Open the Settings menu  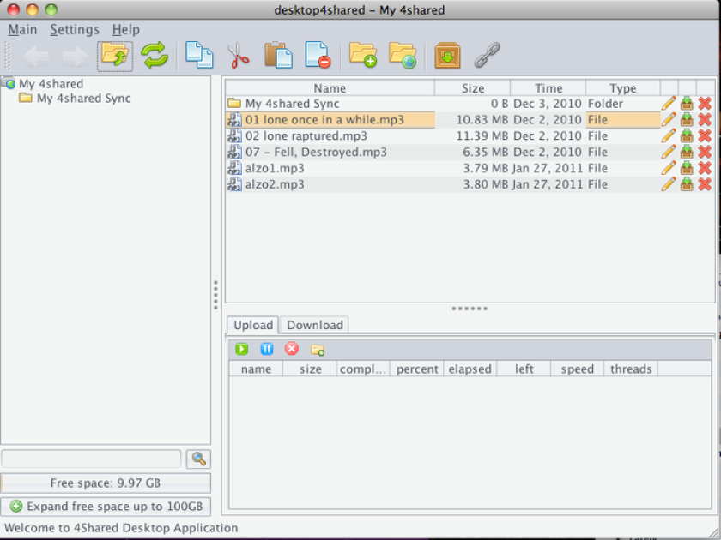[75, 30]
